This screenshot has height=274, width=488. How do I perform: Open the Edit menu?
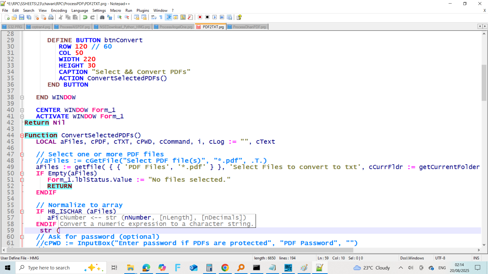coord(16,10)
